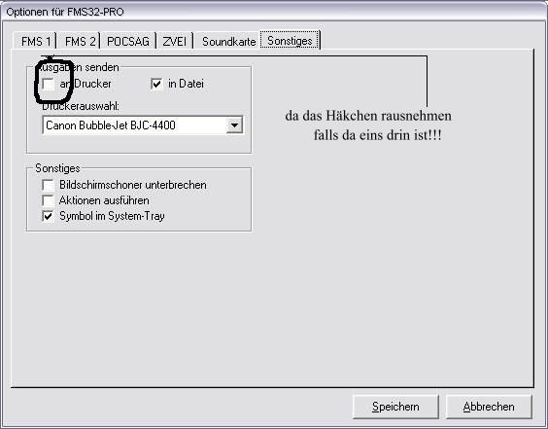Uncheck the 'in Datei' checkbox
Viewport: 548px width, 429px height.
156,84
